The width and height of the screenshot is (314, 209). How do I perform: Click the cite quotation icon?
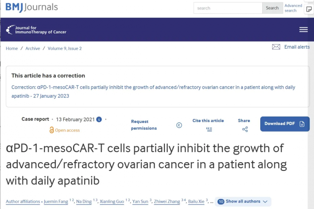coord(209,130)
